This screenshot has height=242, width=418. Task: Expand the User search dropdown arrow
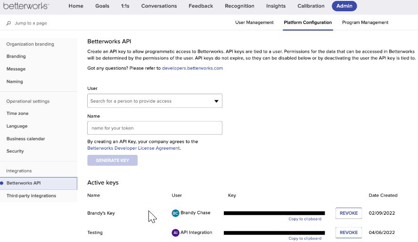coord(216,101)
